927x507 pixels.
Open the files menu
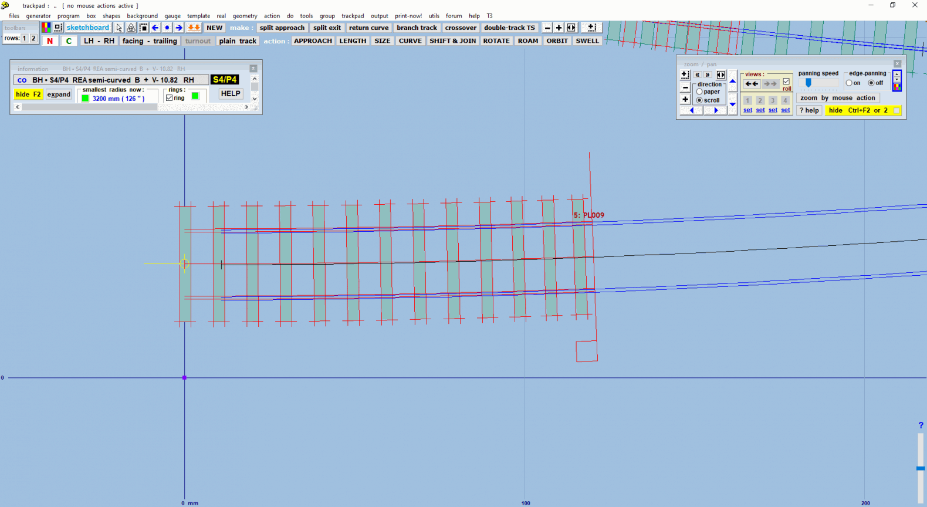pos(14,16)
